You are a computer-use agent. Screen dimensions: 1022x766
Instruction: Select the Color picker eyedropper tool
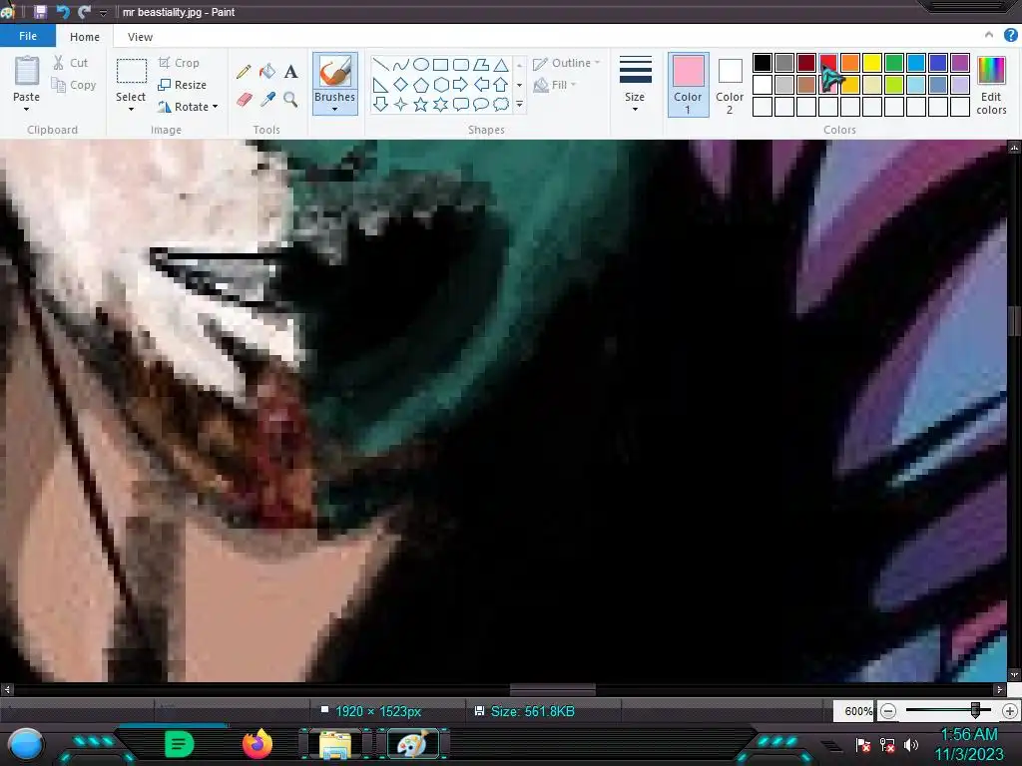coord(267,99)
